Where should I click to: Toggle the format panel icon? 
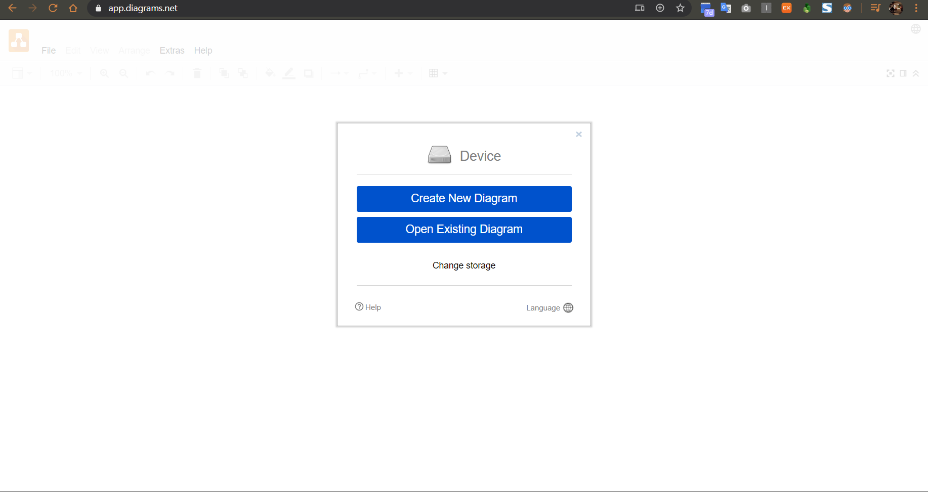tap(903, 73)
